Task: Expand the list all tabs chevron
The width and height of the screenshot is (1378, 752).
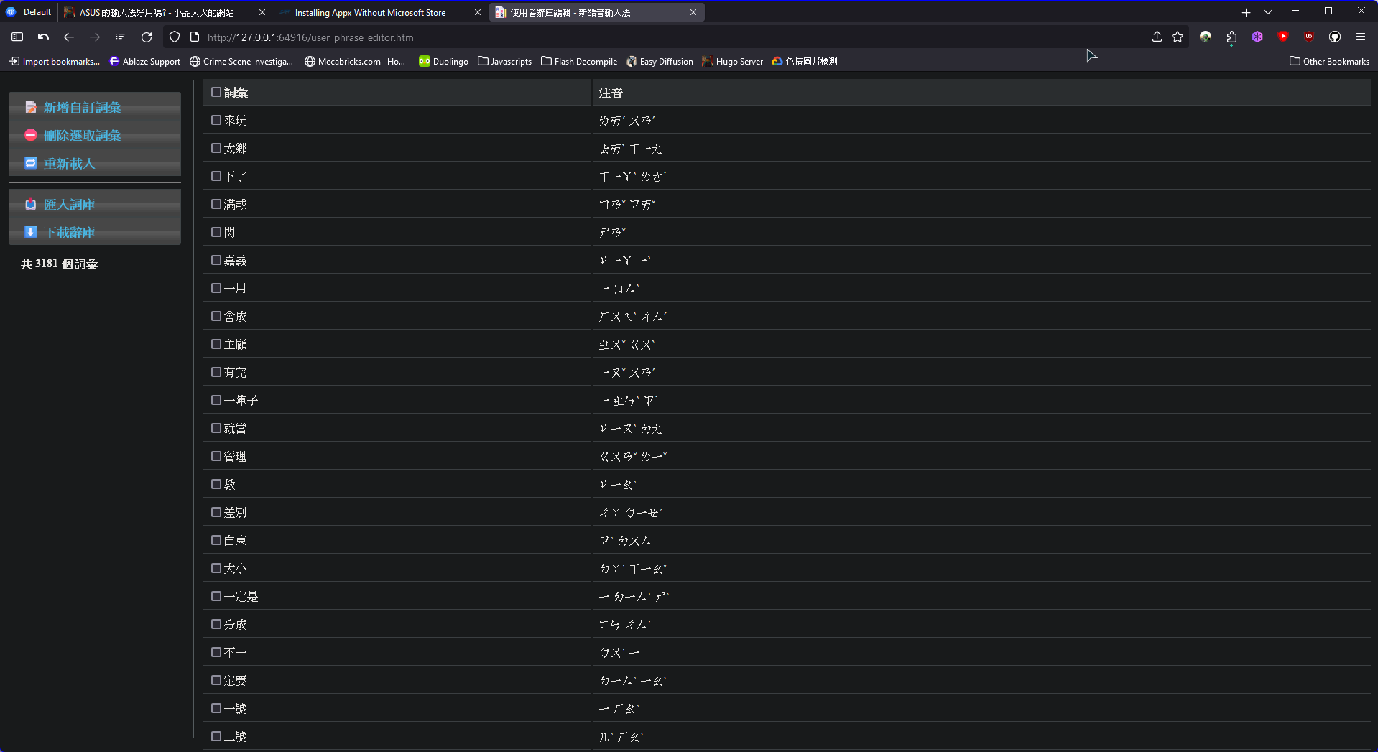Action: click(1268, 12)
